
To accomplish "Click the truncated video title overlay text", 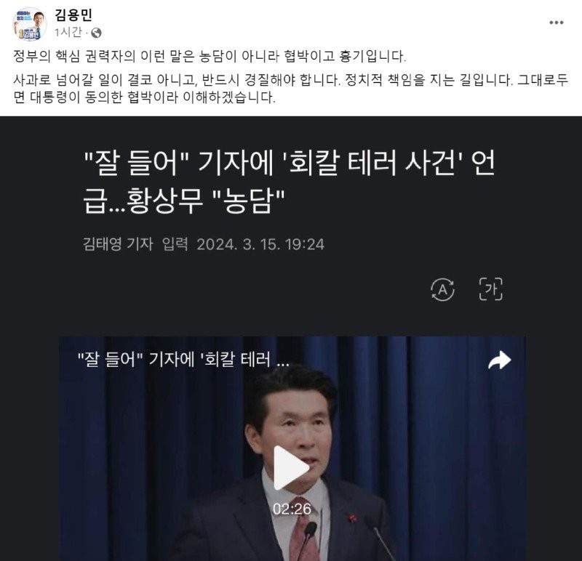I will [x=183, y=360].
